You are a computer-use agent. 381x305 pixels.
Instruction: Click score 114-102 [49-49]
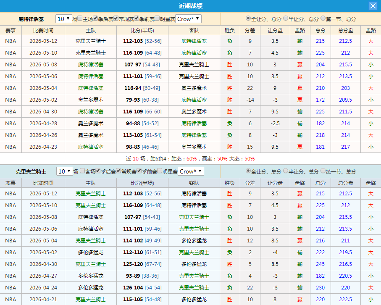click(x=142, y=241)
